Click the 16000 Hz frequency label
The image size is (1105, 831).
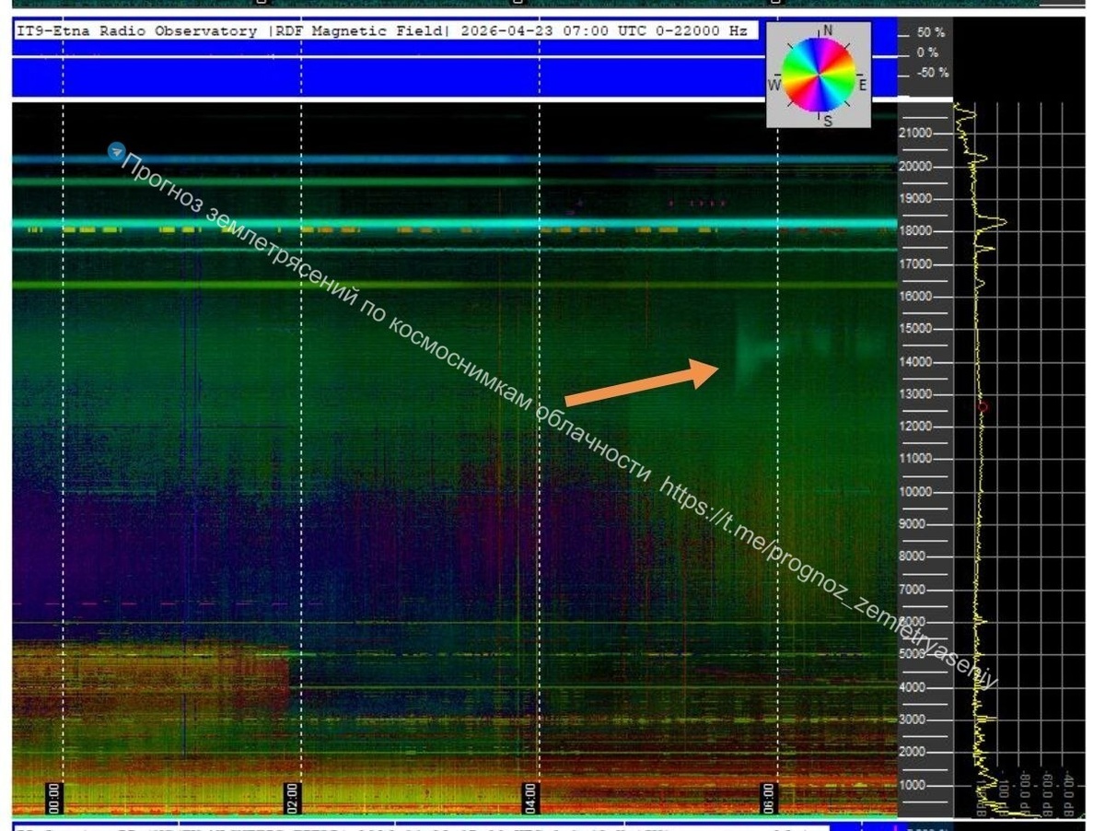(x=917, y=297)
